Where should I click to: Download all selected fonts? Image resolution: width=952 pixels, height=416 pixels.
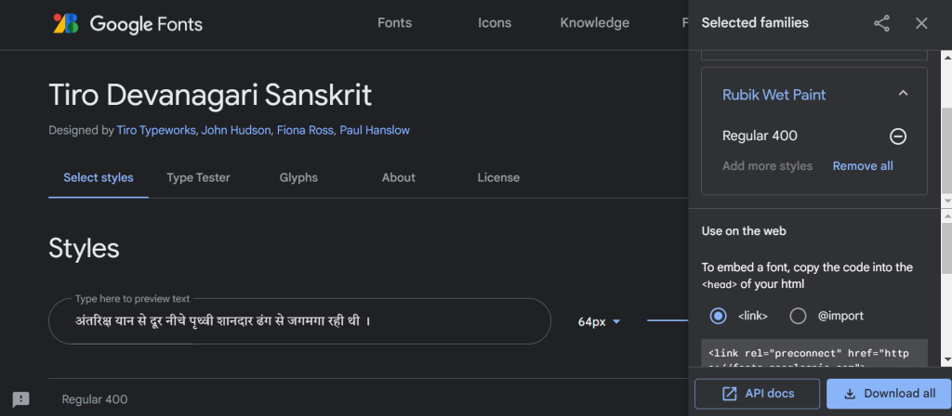pos(889,394)
